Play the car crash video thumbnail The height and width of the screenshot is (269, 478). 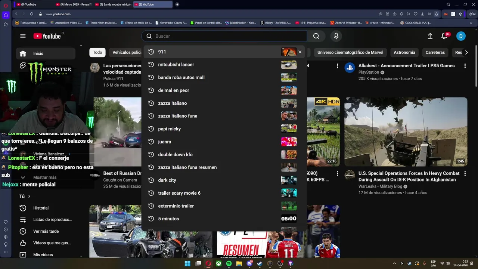pyautogui.click(x=117, y=132)
